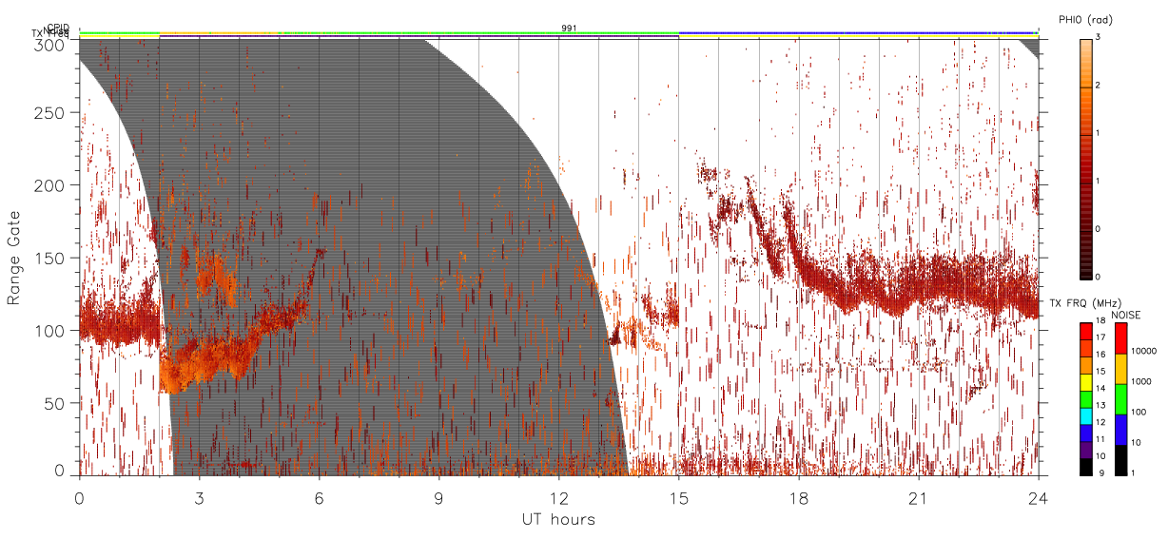
Task: Click the '16' TX FRQ legend value
Action: pyautogui.click(x=1099, y=355)
